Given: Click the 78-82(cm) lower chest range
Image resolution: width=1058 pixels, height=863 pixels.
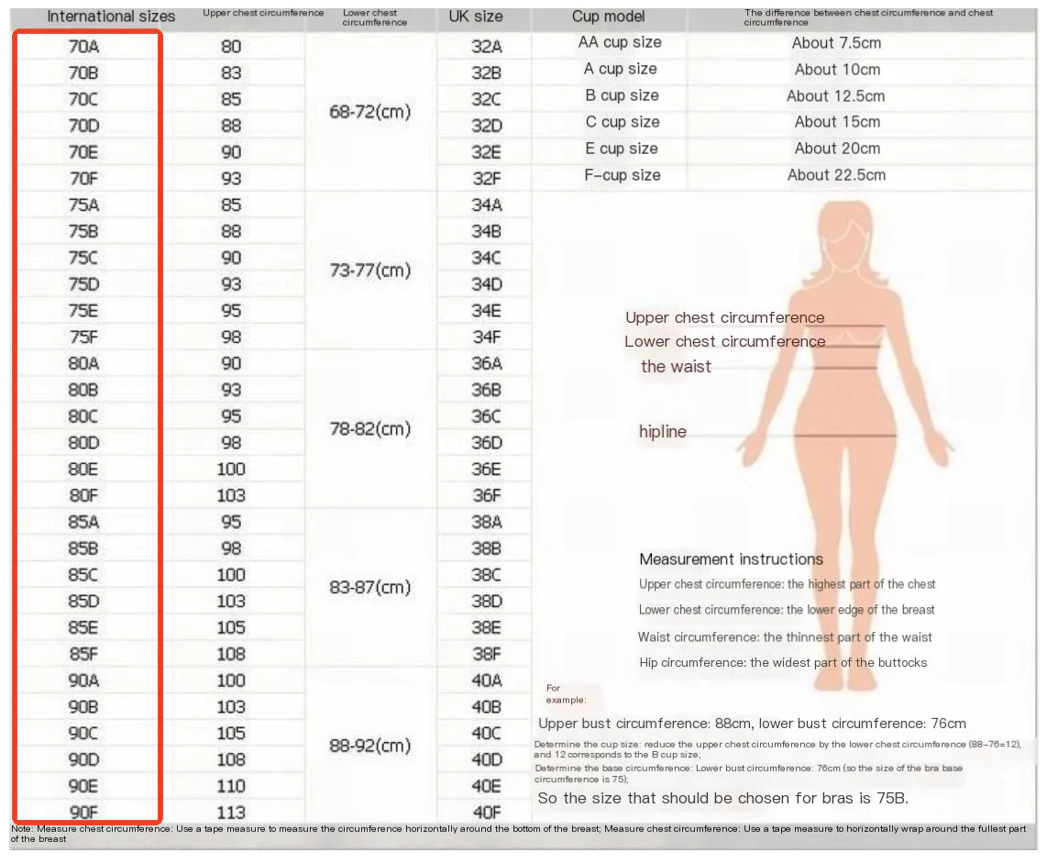Looking at the screenshot, I should [369, 429].
